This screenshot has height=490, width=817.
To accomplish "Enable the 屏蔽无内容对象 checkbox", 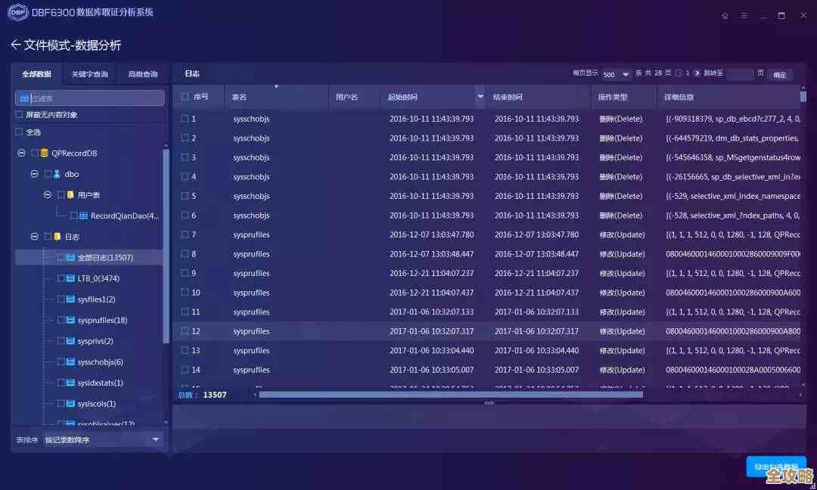I will point(19,115).
